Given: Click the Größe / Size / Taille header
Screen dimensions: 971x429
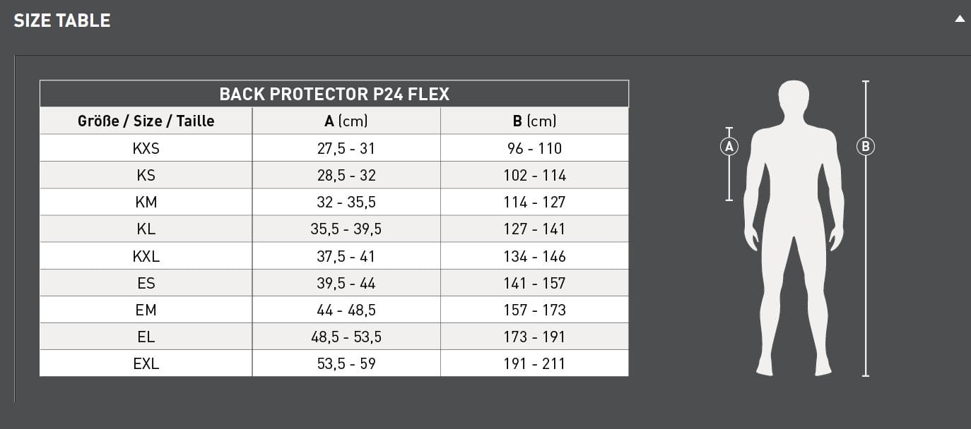Looking at the screenshot, I should coord(146,121).
